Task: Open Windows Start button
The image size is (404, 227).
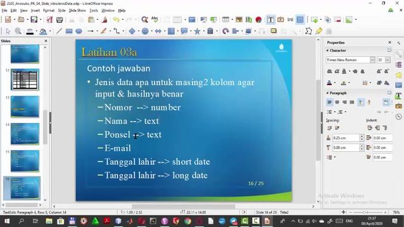Action: [x=7, y=221]
